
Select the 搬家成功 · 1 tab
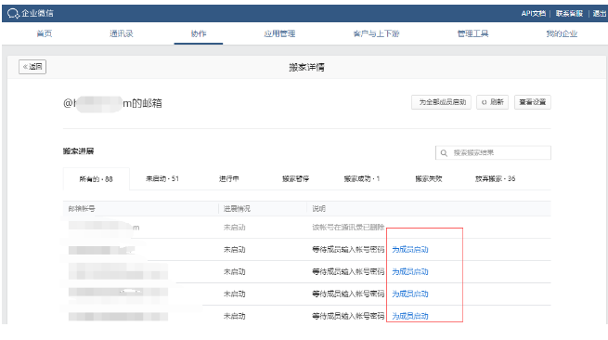[x=362, y=178]
